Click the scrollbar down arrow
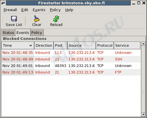The image size is (147, 118). pyautogui.click(x=143, y=114)
